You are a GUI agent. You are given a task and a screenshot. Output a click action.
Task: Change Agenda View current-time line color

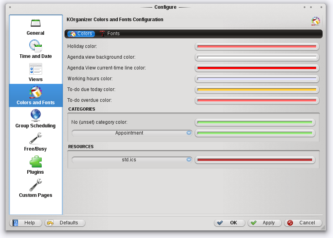[257, 68]
